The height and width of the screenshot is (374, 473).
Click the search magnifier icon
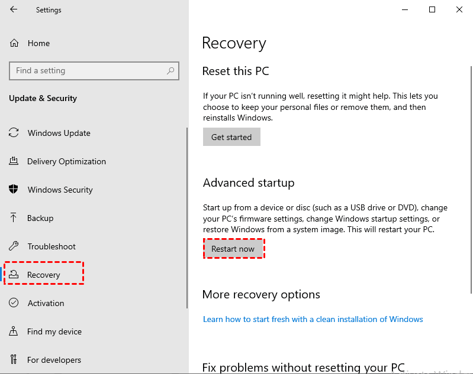click(x=170, y=71)
